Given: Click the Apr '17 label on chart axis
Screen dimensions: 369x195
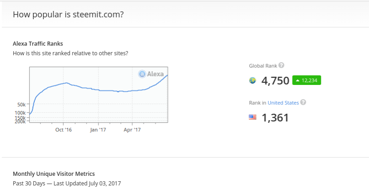Looking at the screenshot, I should pos(132,130).
